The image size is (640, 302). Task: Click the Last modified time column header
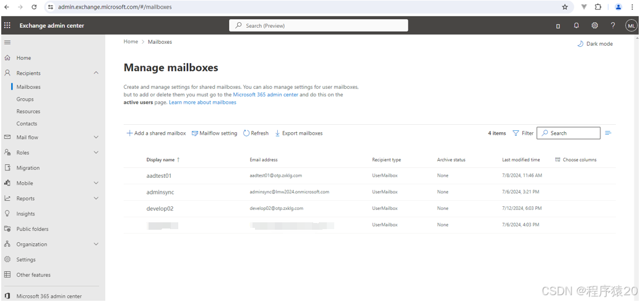521,160
